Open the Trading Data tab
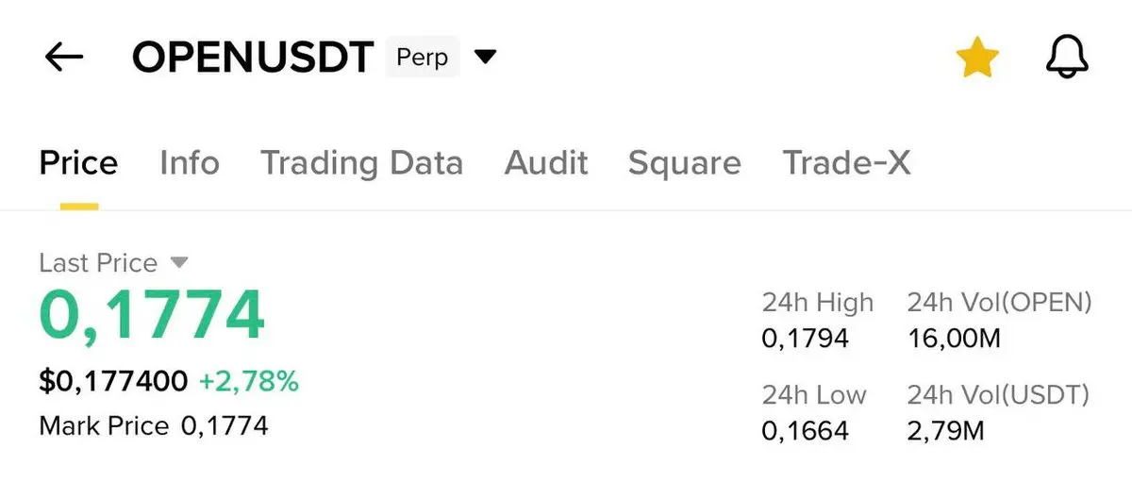The height and width of the screenshot is (481, 1132). (x=361, y=163)
